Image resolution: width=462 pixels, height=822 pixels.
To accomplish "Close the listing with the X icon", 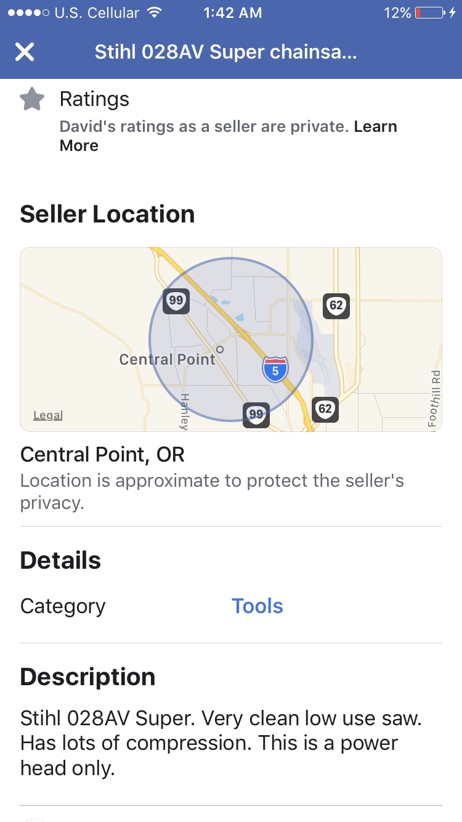I will pyautogui.click(x=25, y=52).
